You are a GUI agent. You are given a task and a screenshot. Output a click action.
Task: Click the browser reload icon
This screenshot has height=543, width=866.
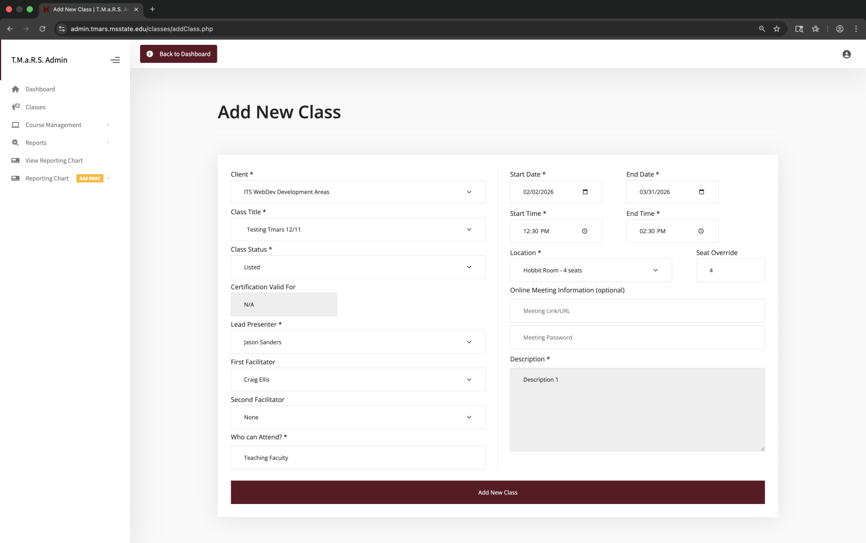pos(43,29)
